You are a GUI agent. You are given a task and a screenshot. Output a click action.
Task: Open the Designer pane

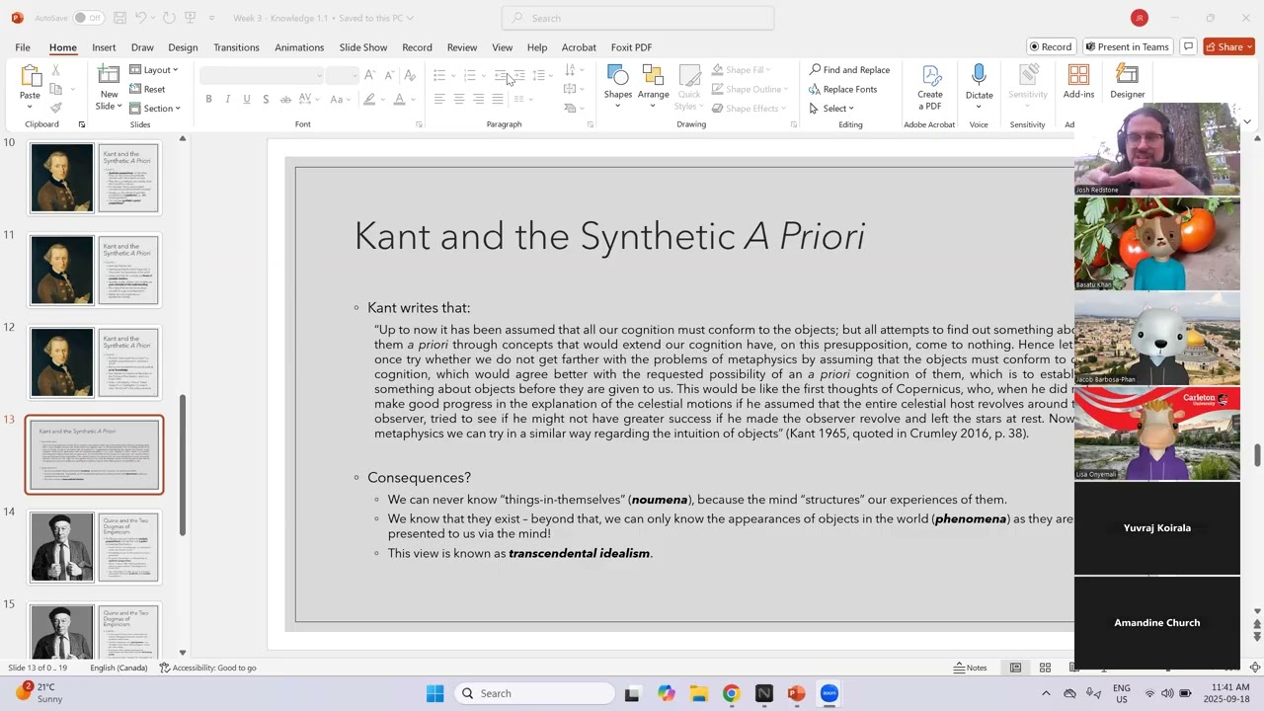[x=1127, y=76]
